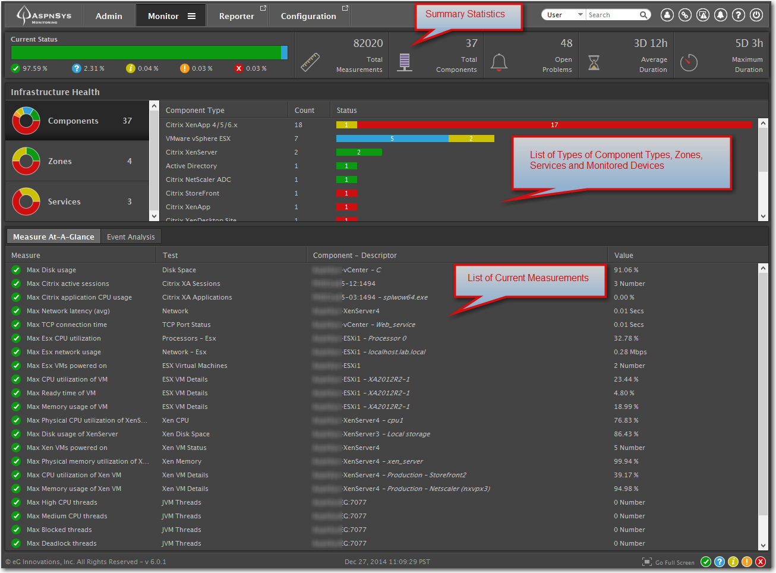The image size is (776, 573).
Task: Click in the Search input field
Action: [x=612, y=15]
